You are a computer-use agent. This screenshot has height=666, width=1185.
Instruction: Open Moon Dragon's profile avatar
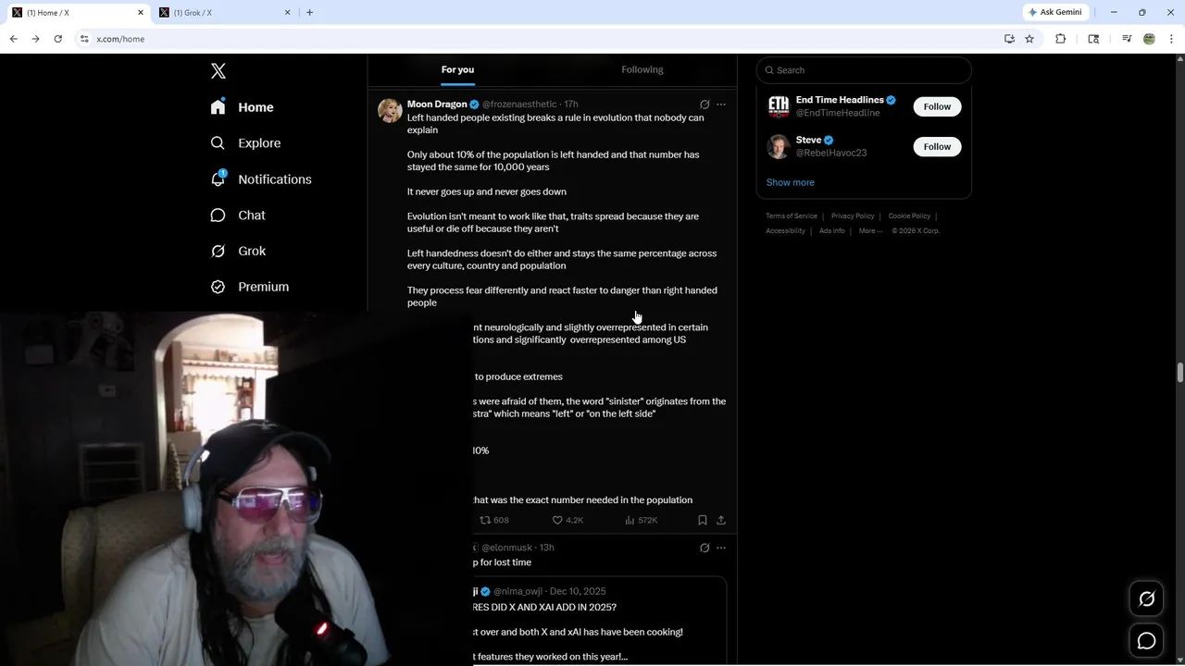[x=390, y=111]
